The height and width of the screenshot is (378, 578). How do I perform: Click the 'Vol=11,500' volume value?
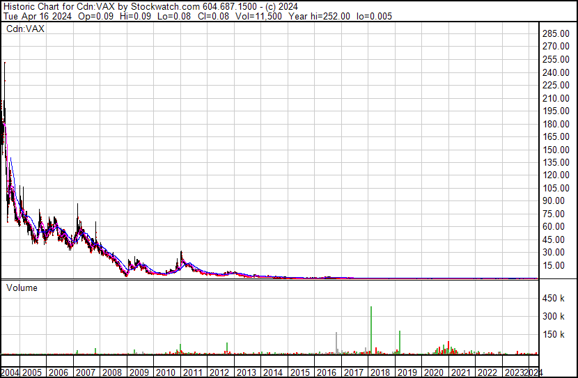point(258,16)
